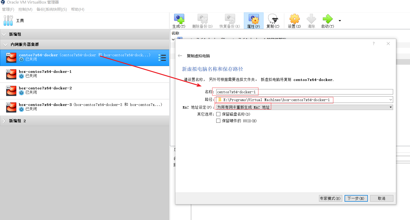
Task: Click the 恢复备份(R) toolbar icon
Action: tap(230, 19)
